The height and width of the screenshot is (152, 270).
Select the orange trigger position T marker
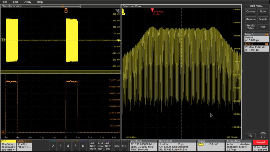[66, 11]
